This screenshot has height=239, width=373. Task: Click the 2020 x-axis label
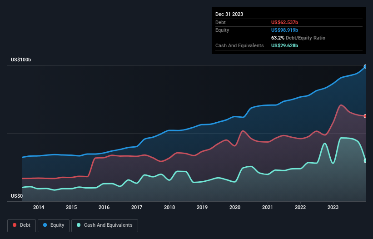coord(235,207)
